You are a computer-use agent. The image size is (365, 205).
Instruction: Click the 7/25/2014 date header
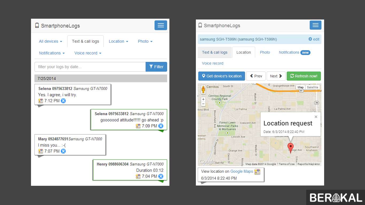coord(101,78)
